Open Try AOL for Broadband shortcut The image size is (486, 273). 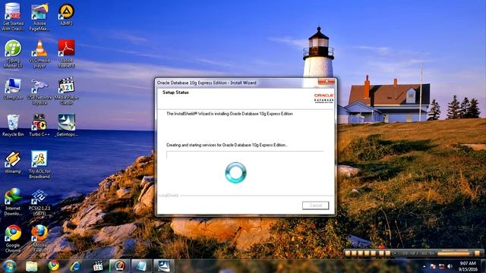click(x=39, y=165)
